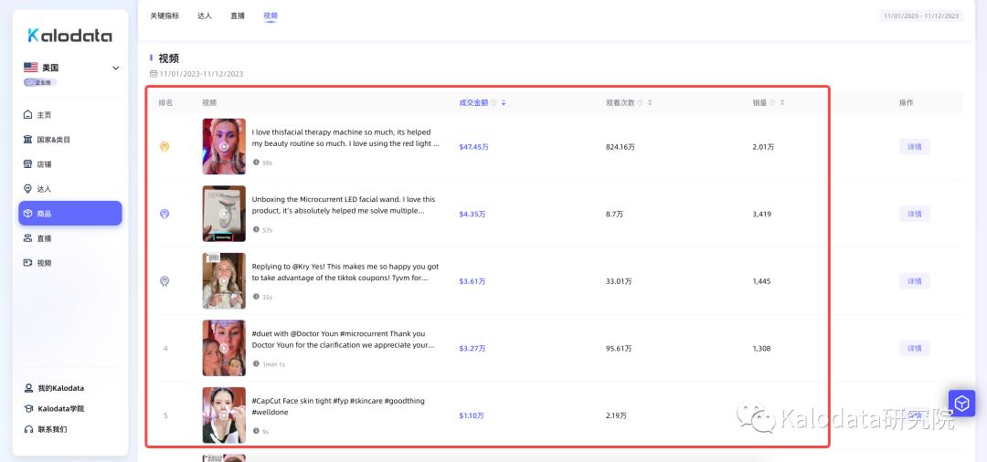Viewport: 987px width, 462px height.
Task: Click the calendar icon beside 11/01/2023-11/12/2023
Action: click(x=154, y=74)
